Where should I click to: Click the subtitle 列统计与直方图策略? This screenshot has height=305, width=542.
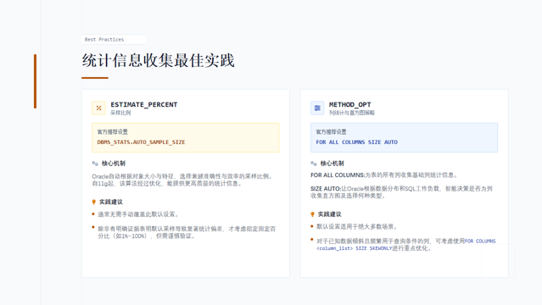(x=351, y=113)
